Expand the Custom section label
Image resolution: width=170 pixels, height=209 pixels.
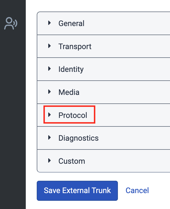pyautogui.click(x=72, y=161)
